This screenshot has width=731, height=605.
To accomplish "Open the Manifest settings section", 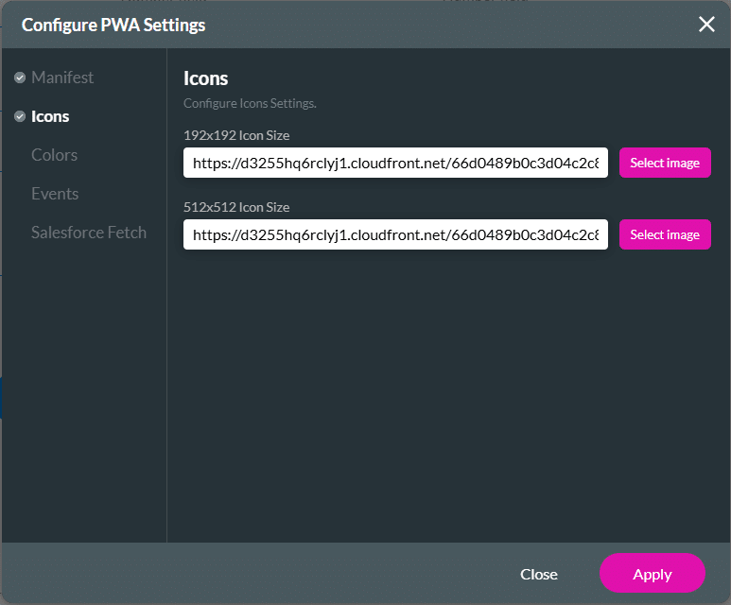I will click(62, 78).
